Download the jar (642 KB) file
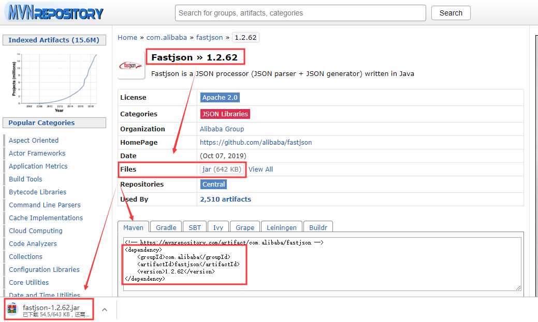Image resolution: width=538 pixels, height=322 pixels. tap(222, 169)
